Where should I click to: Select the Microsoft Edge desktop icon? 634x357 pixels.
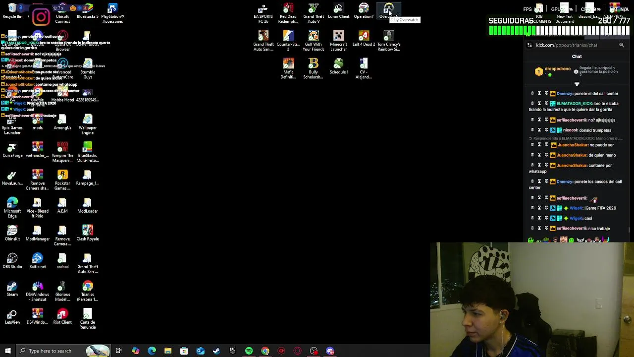pyautogui.click(x=12, y=207)
